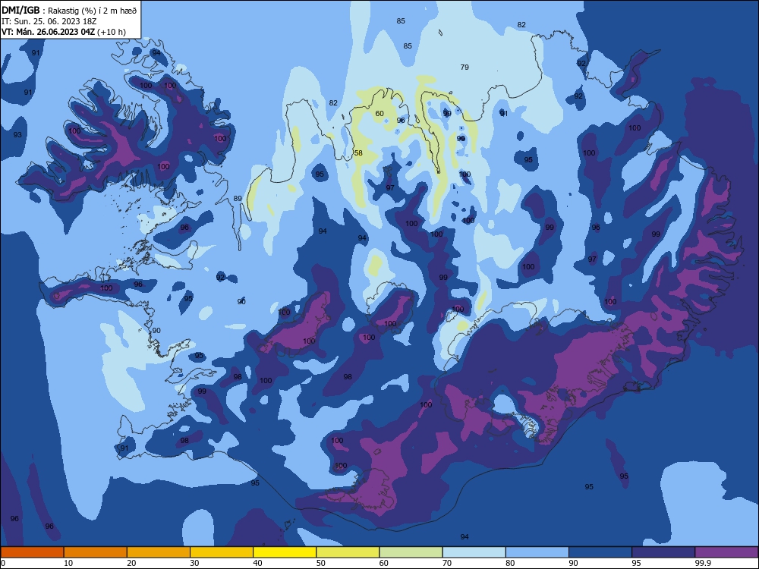Click the dark orange 0–10 legend swatch
759x569 pixels.
click(x=32, y=552)
